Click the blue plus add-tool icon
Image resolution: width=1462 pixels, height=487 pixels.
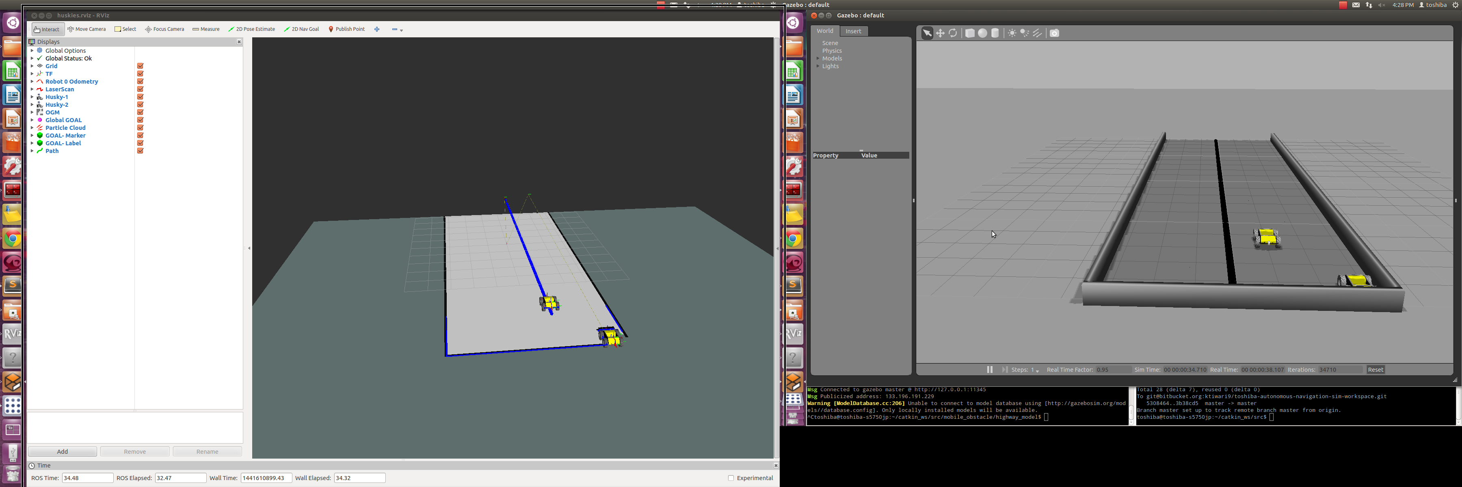point(377,30)
